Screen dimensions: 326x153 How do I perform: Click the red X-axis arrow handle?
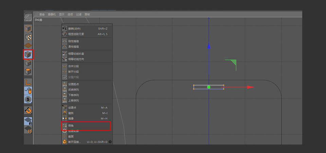pyautogui.click(x=250, y=87)
